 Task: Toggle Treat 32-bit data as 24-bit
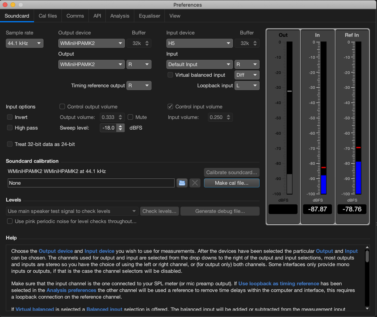pyautogui.click(x=10, y=144)
